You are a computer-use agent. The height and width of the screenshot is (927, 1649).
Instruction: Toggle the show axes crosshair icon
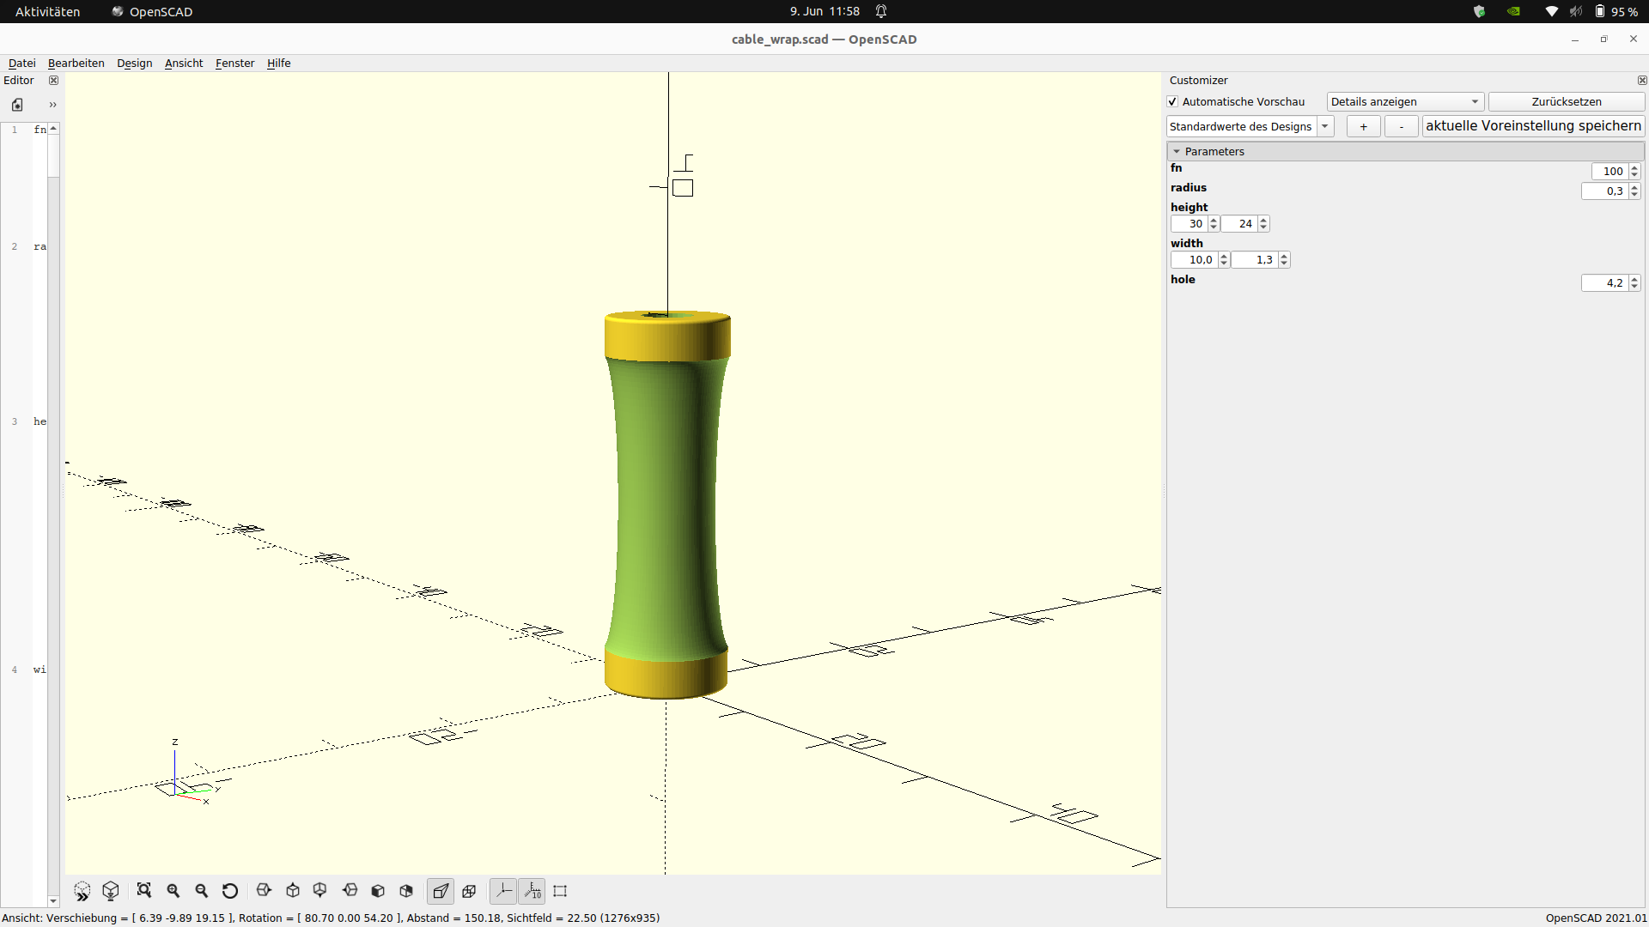[x=502, y=891]
